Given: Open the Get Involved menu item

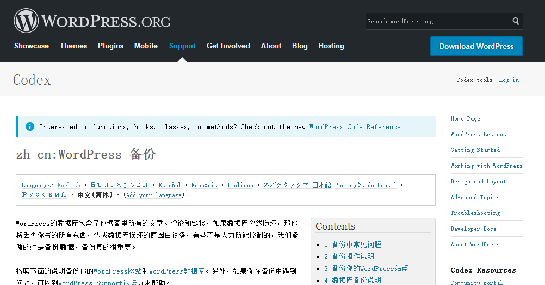Looking at the screenshot, I should (228, 46).
